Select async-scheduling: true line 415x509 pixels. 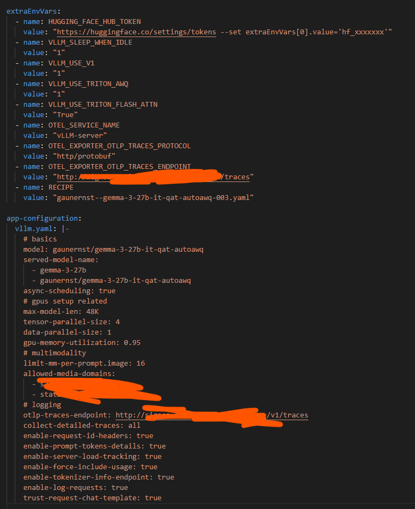[x=69, y=291]
